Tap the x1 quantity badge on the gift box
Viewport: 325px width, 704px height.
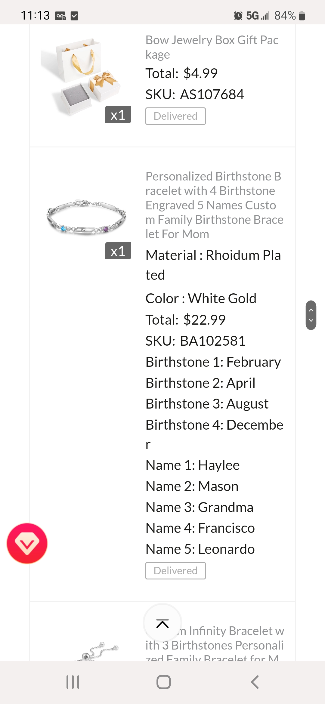[x=118, y=114]
